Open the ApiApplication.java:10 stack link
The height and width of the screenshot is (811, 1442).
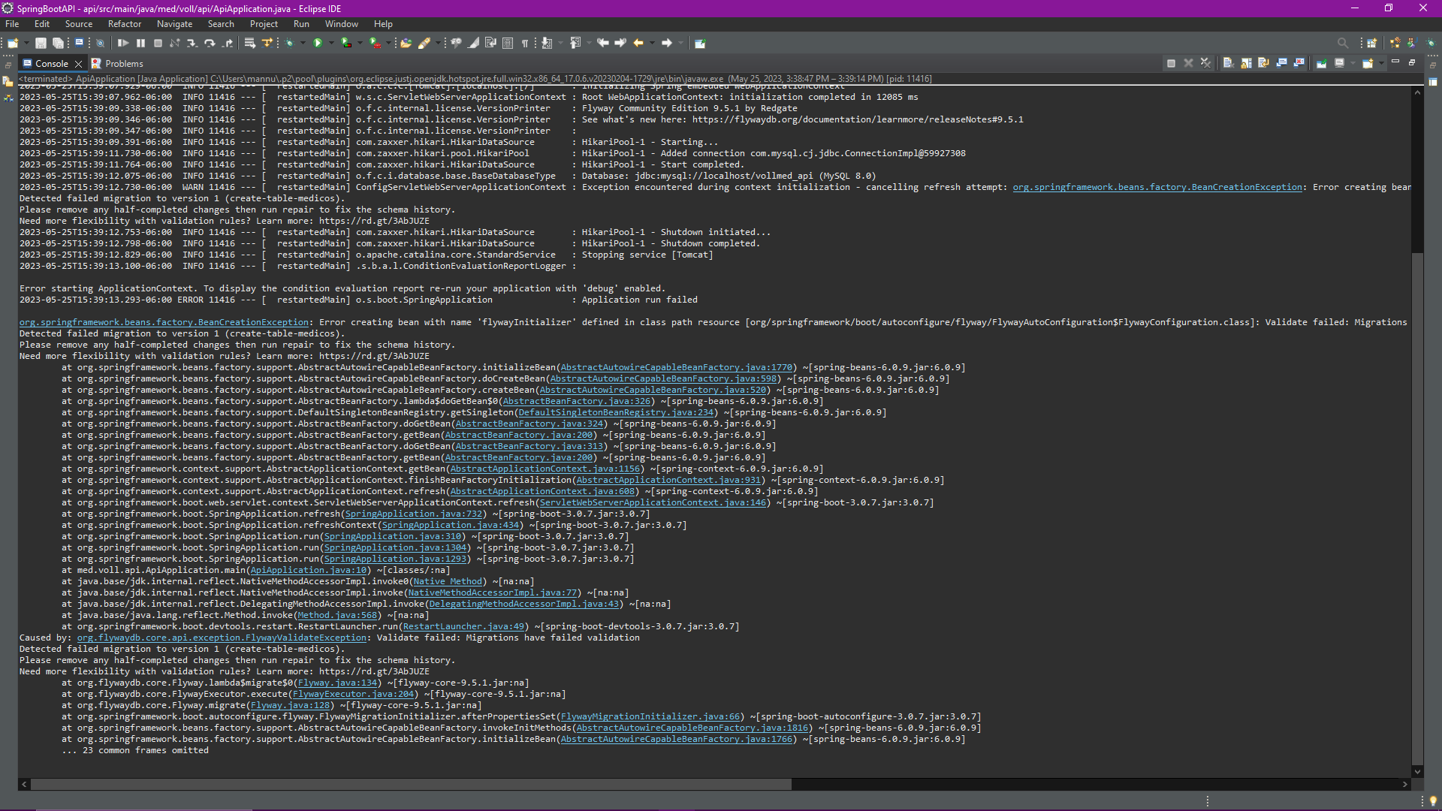309,570
